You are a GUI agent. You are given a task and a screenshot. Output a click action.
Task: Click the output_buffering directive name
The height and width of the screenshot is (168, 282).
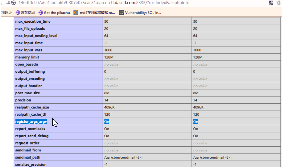(30, 72)
